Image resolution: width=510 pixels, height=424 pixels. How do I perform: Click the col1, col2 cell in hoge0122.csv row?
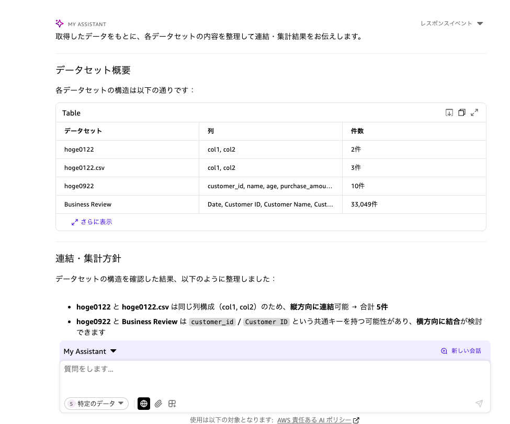[x=270, y=168]
